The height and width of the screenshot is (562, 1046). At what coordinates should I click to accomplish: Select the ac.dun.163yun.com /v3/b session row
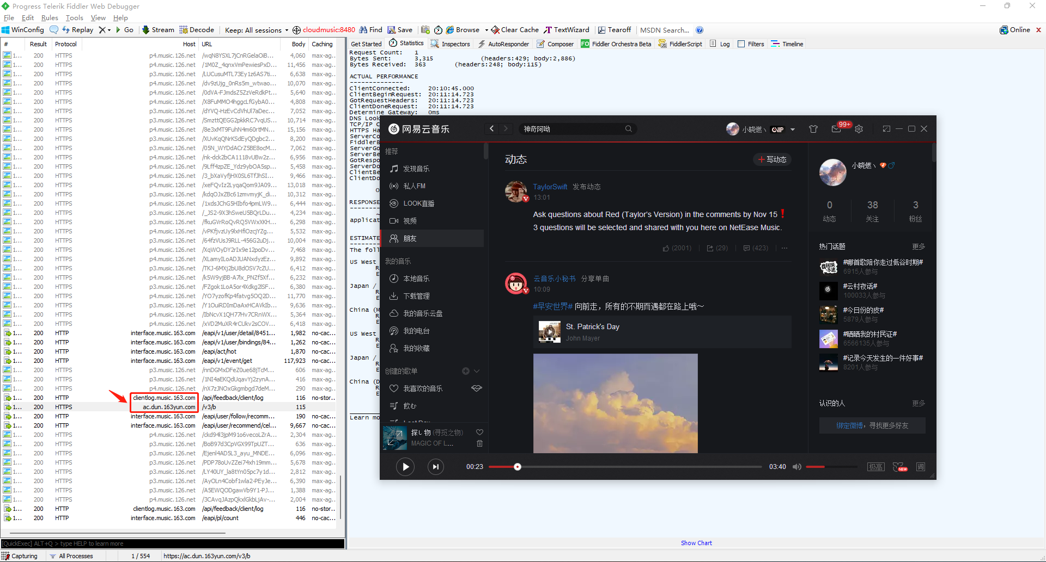pos(169,407)
